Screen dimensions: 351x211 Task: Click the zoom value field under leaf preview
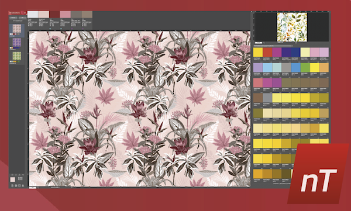pos(259,43)
